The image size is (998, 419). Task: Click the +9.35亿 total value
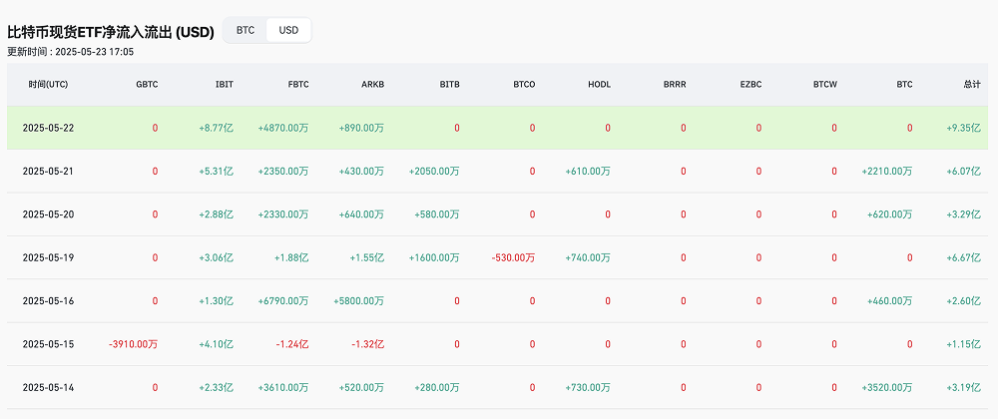tap(964, 128)
